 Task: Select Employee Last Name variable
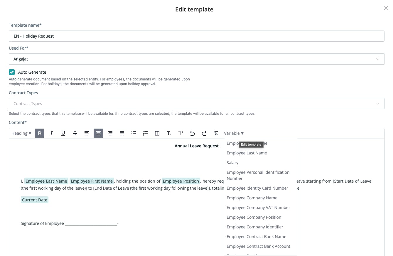[247, 153]
